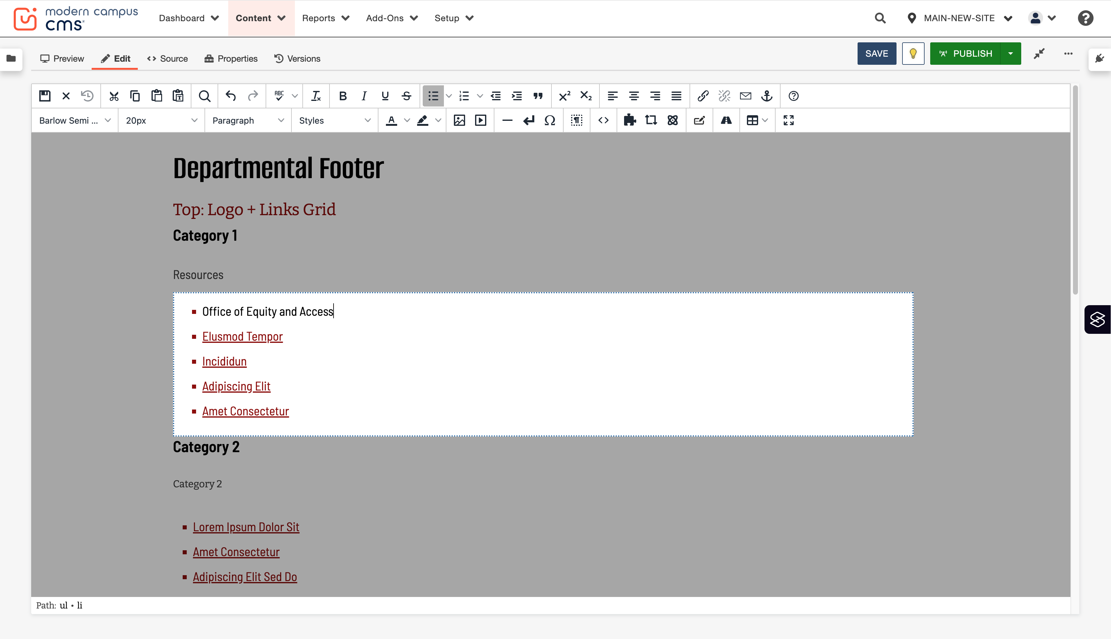Open the Content menu
The image size is (1111, 639).
[261, 18]
